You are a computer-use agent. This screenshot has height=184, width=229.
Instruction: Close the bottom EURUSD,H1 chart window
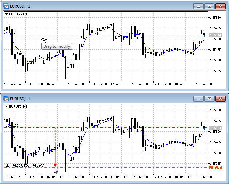[220, 99]
